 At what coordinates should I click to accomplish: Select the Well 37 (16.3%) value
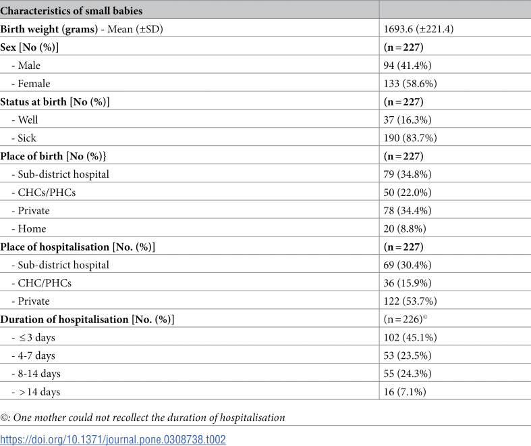click(408, 120)
